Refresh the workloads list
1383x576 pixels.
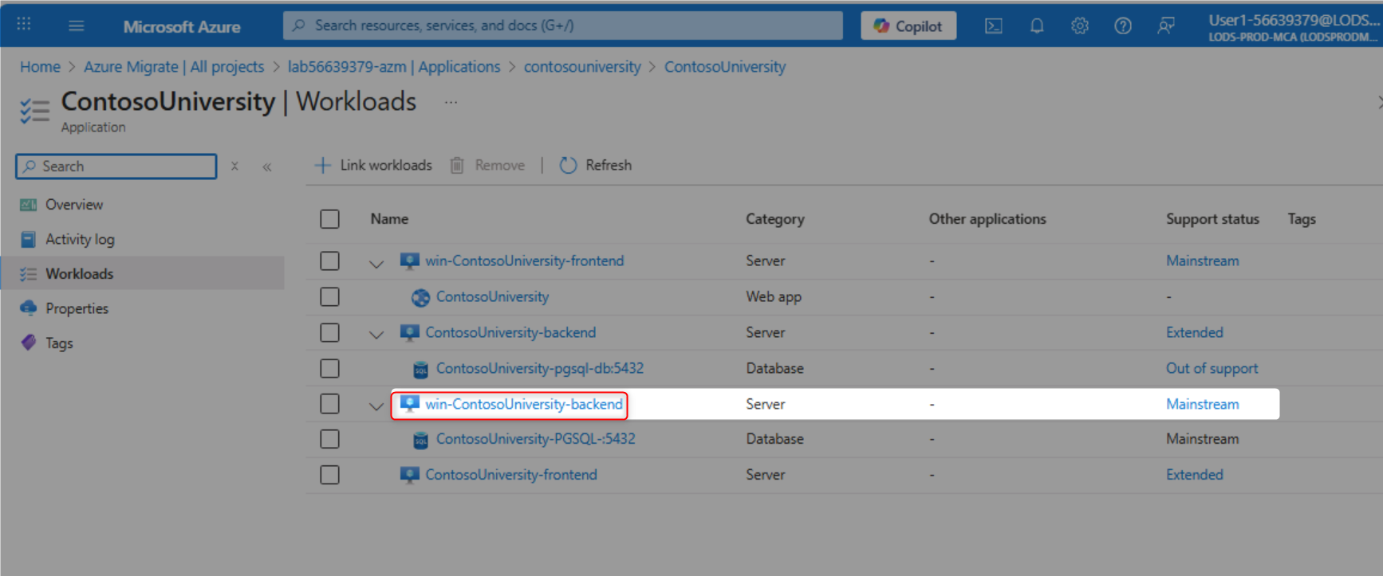596,165
